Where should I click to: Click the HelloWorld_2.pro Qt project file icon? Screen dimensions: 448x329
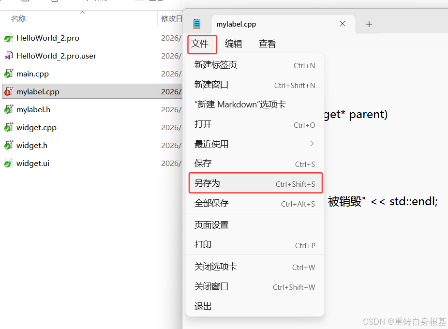[x=9, y=38]
